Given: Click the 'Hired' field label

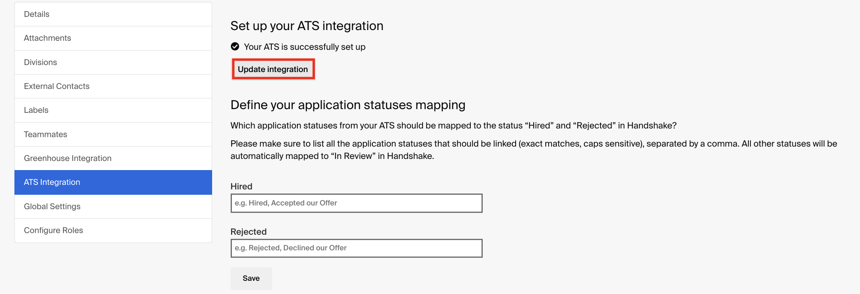Looking at the screenshot, I should pyautogui.click(x=241, y=187).
